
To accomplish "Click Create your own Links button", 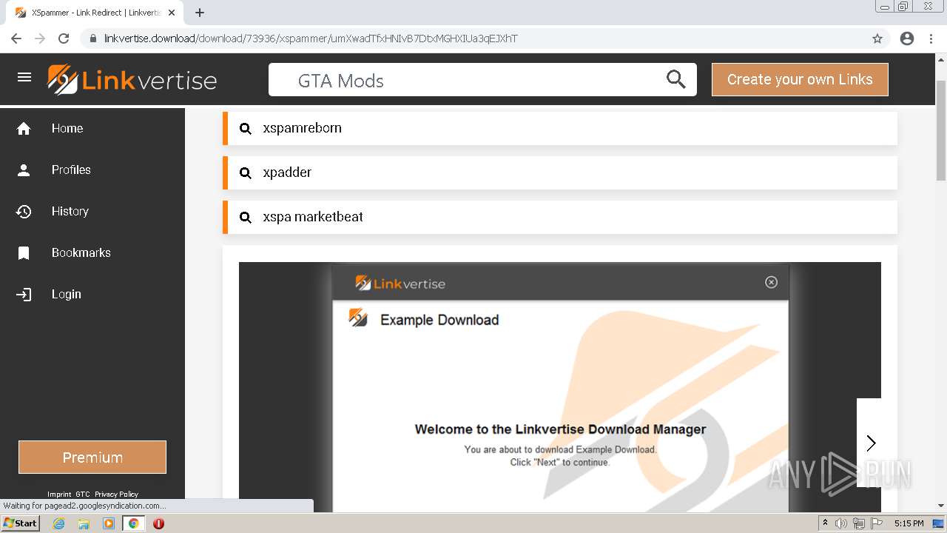I will (x=800, y=79).
